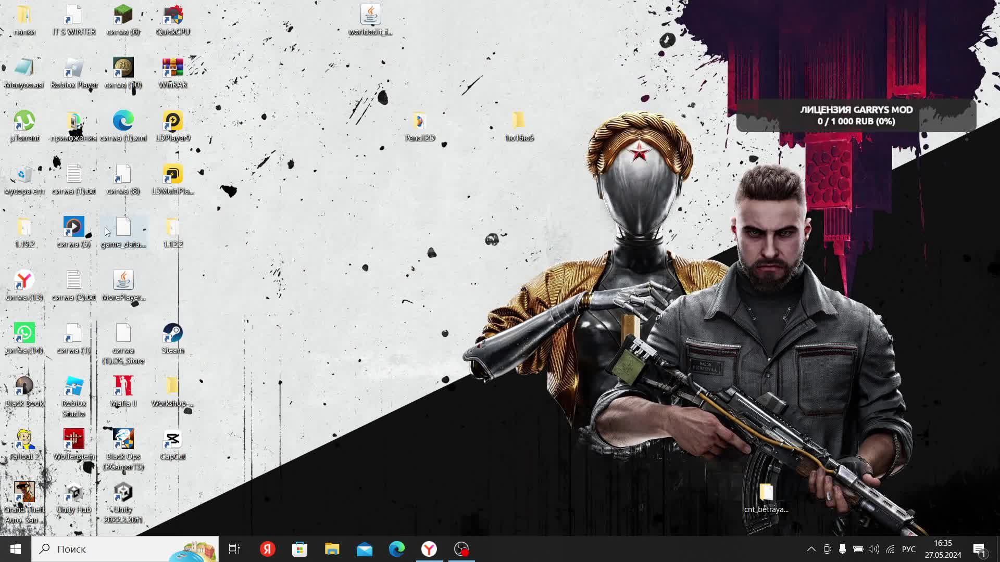Select the LDPlayer9 desktop shortcut
Viewport: 1000px width, 562px height.
pos(173,127)
